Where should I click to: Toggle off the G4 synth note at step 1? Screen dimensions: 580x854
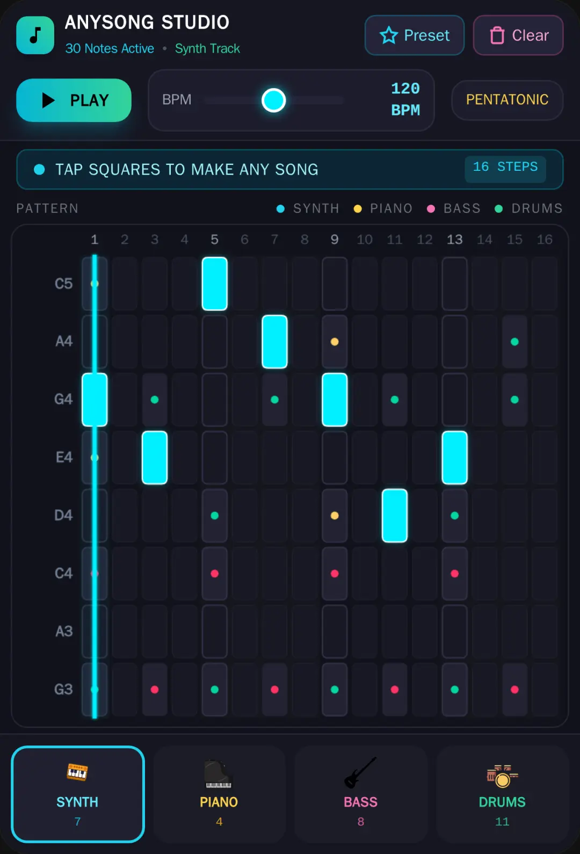tap(95, 400)
